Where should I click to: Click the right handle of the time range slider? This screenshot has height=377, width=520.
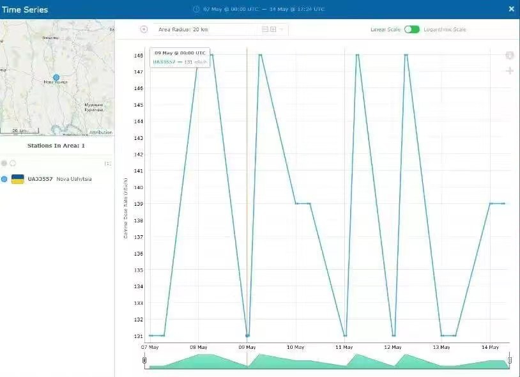click(510, 361)
